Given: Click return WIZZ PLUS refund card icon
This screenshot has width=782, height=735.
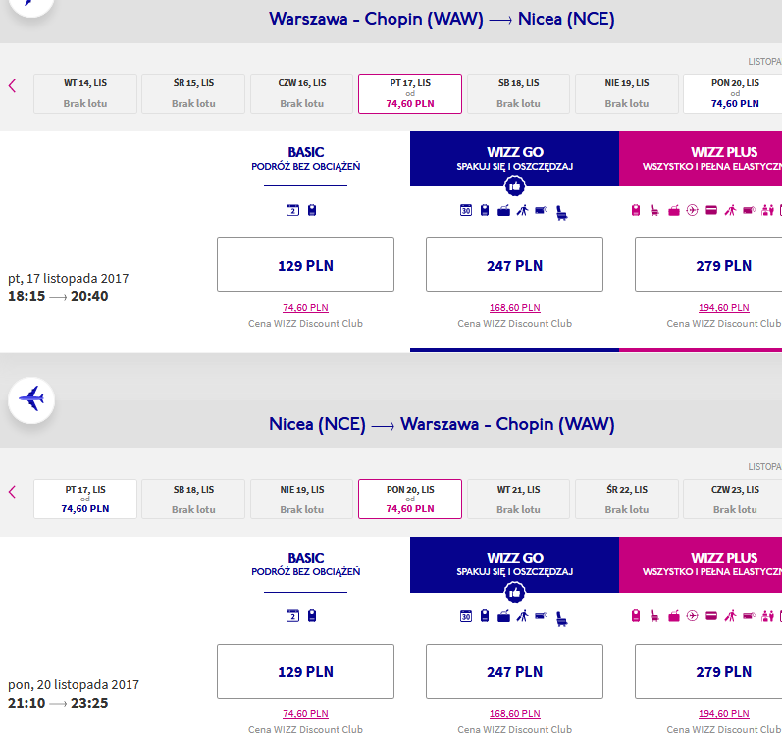Looking at the screenshot, I should [711, 616].
